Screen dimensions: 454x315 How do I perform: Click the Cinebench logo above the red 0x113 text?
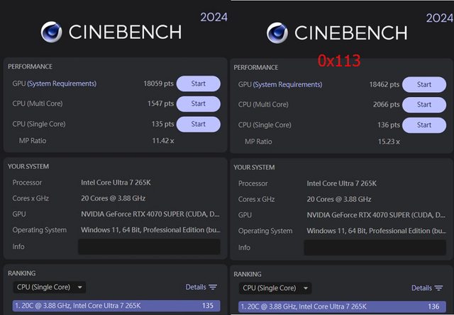277,33
